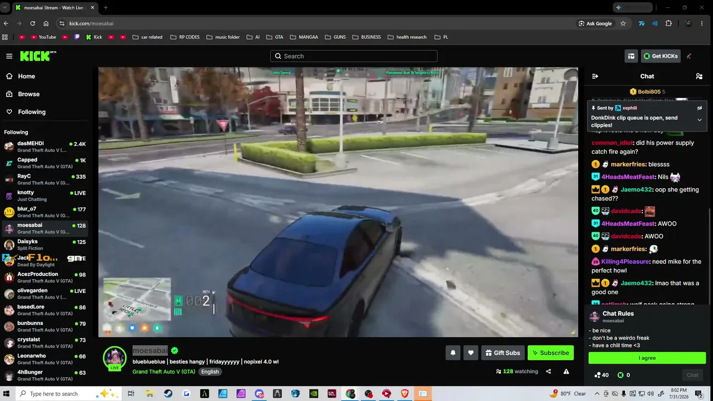Open the Chrome three-dot menu
Screen dimensions: 713x401
703,23
